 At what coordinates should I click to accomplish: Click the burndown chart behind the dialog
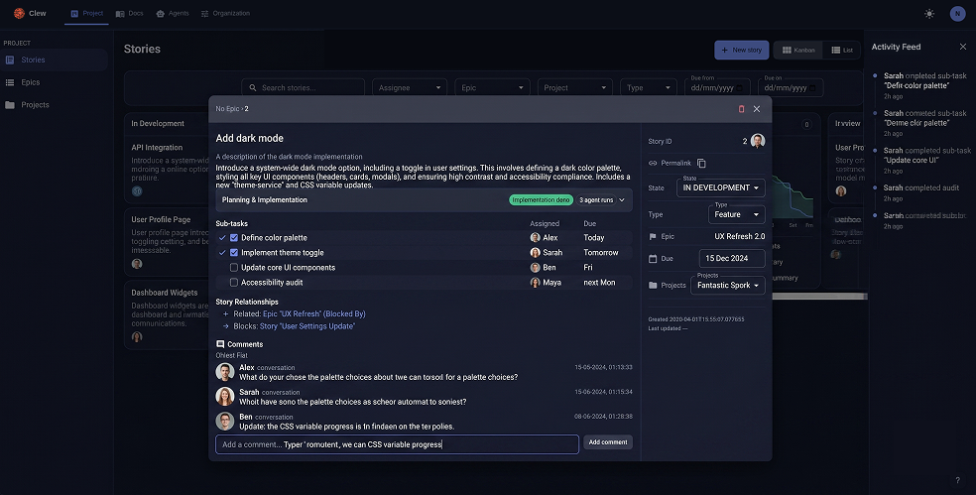(793, 200)
